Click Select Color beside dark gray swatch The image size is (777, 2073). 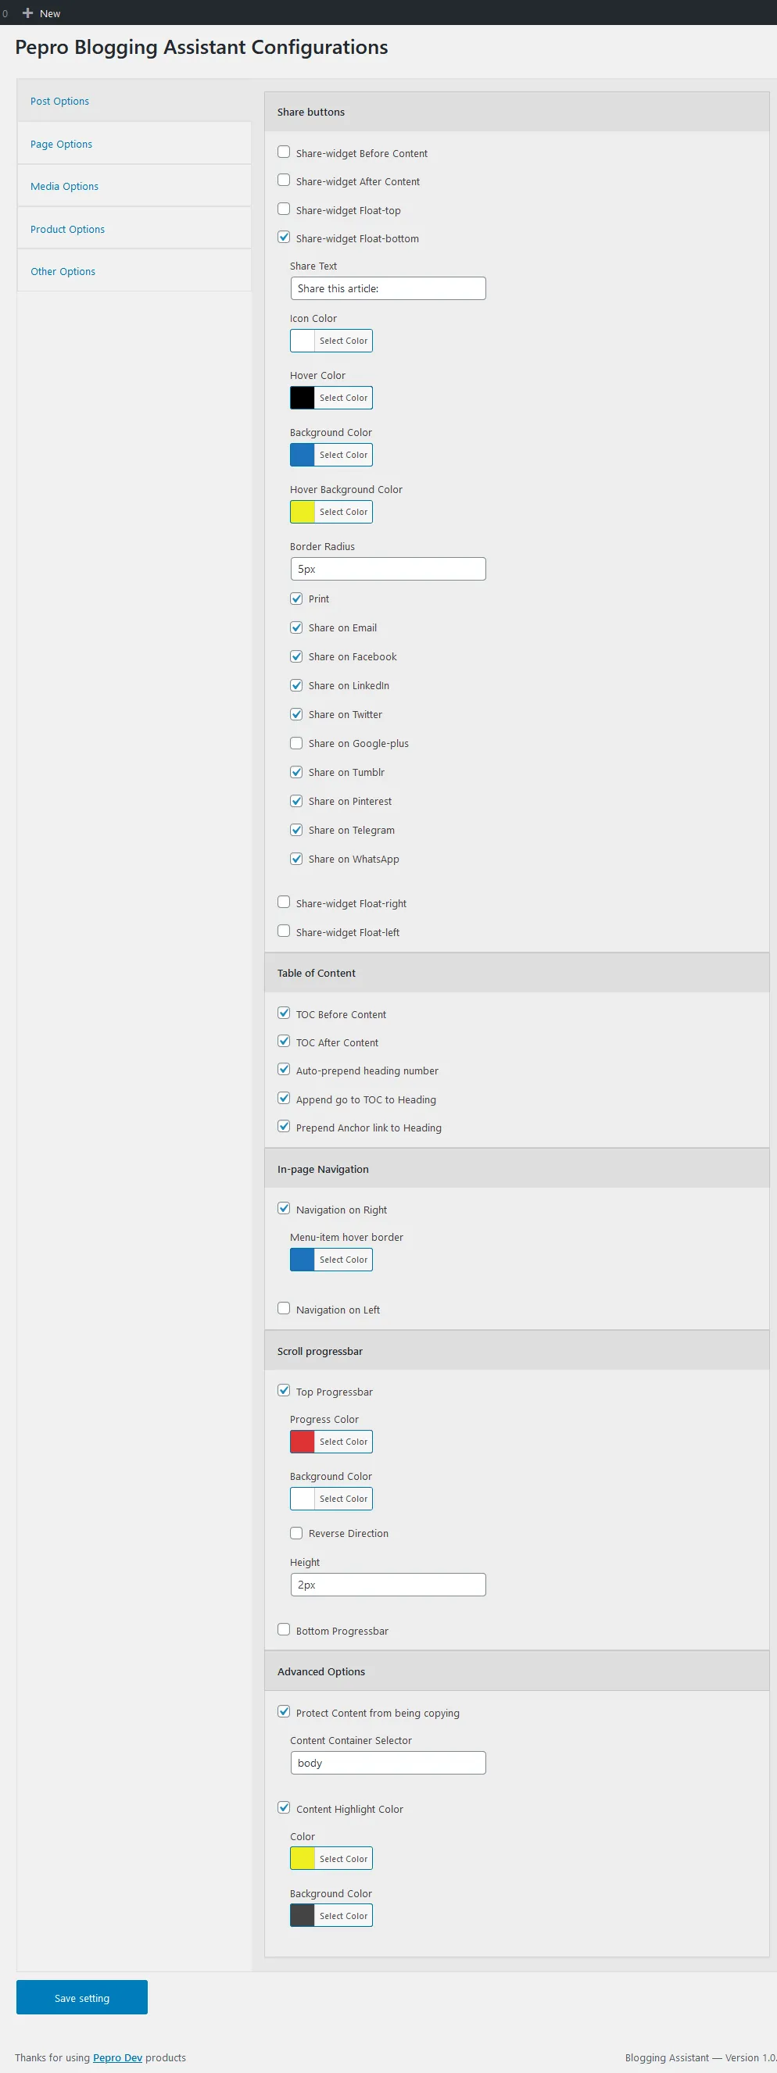pos(343,1915)
